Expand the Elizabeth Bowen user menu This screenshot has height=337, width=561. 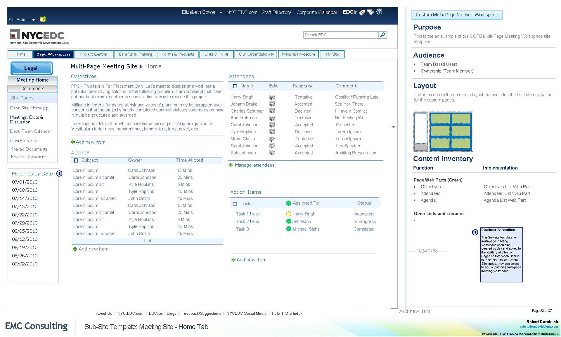(221, 12)
